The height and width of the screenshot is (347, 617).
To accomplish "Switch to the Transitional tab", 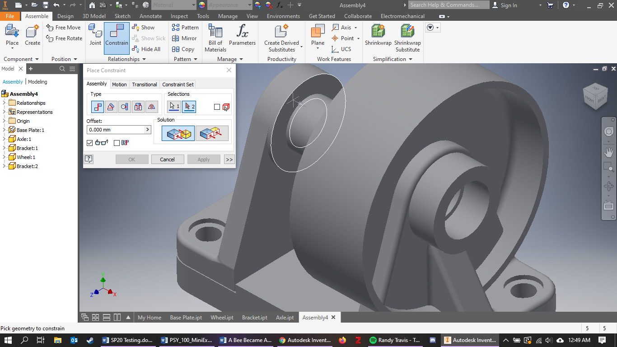I will click(145, 84).
